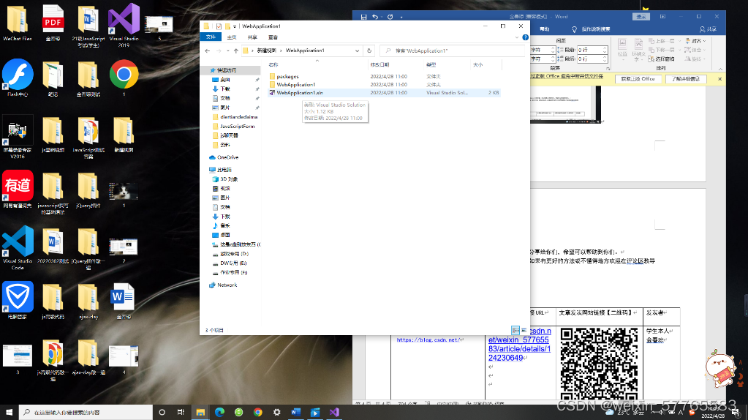Open the 共享 ribbon tab
Screen dimensions: 748x420
point(252,37)
